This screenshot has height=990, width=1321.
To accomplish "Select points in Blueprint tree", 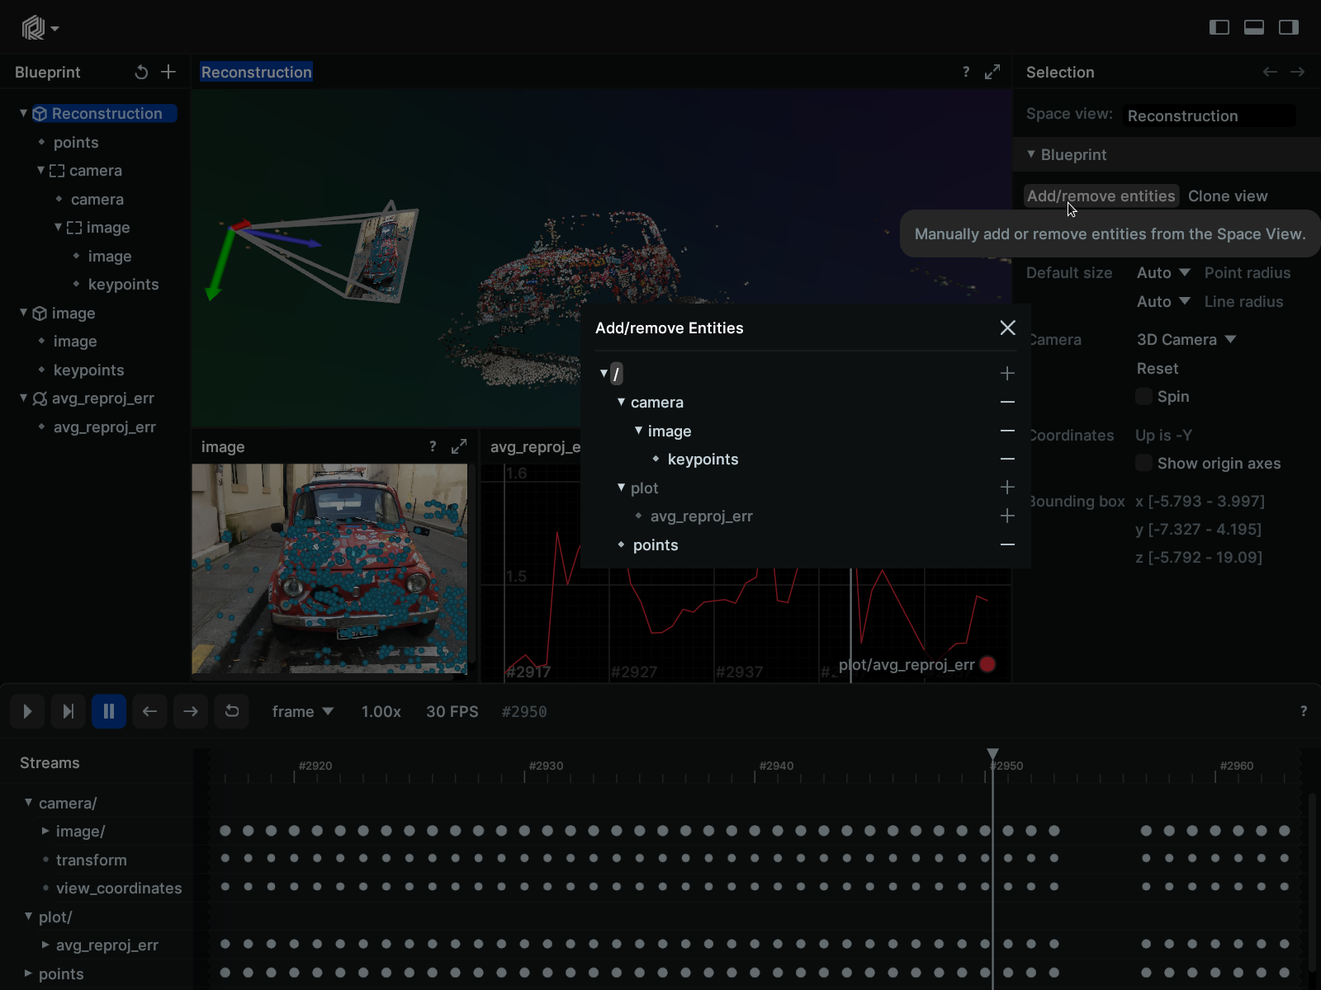I will (76, 142).
